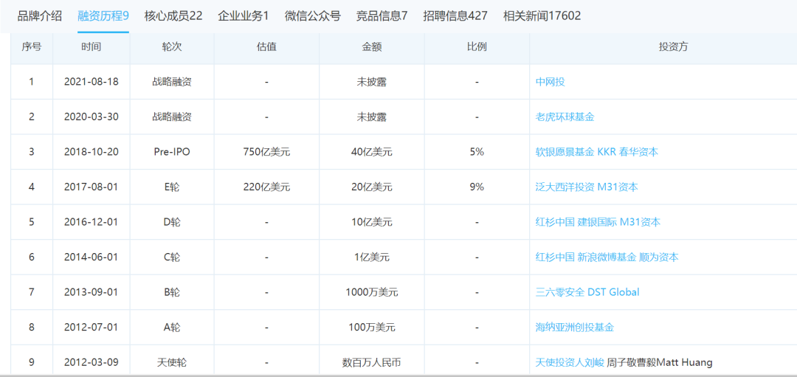797x377 pixels.
Task: Click M31资本 in the E轮 row
Action: coord(618,187)
